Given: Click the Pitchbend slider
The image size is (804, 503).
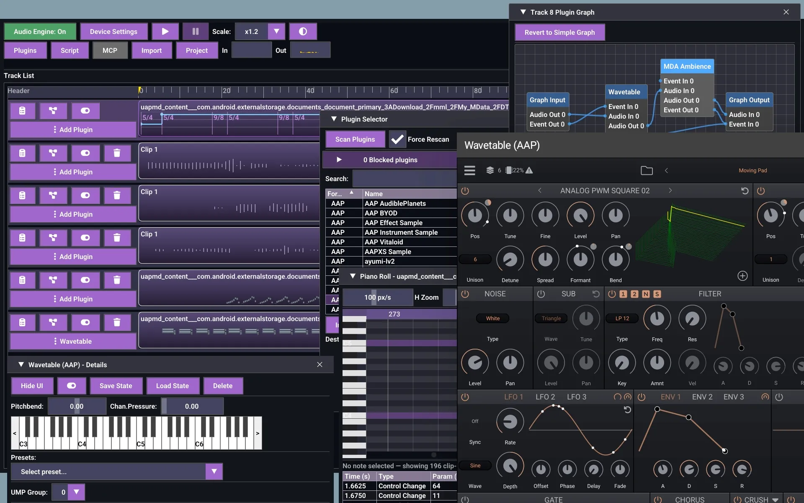Looking at the screenshot, I should coord(77,406).
